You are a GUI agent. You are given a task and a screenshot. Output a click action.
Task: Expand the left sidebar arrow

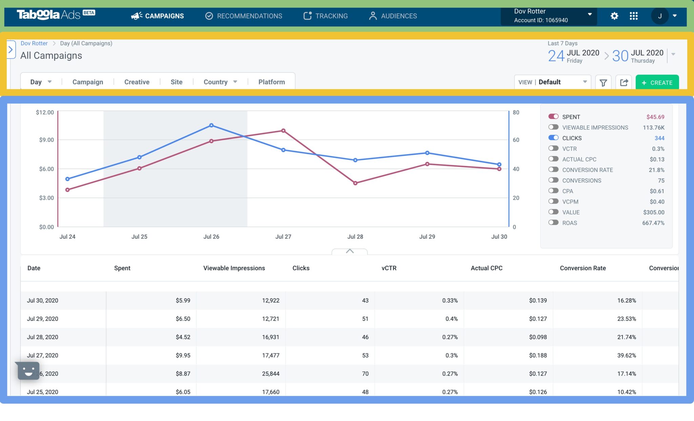coord(11,50)
